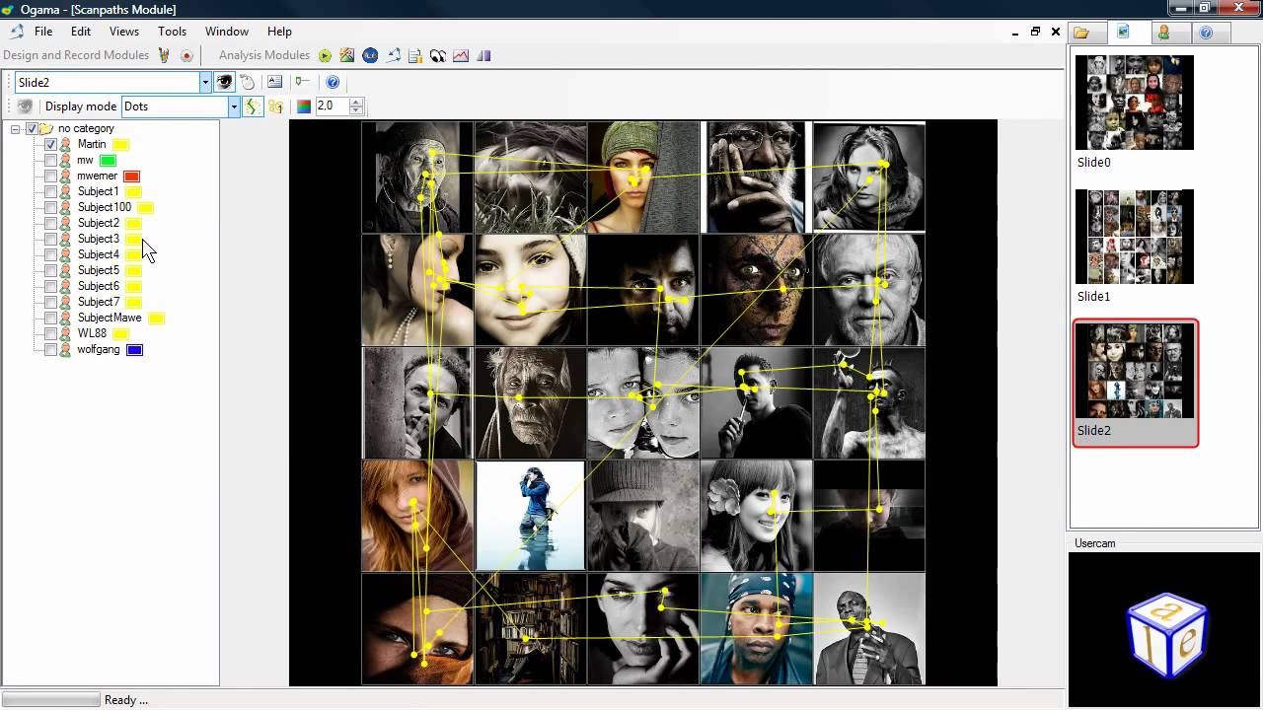Click the numbered fixations icon

tap(275, 106)
